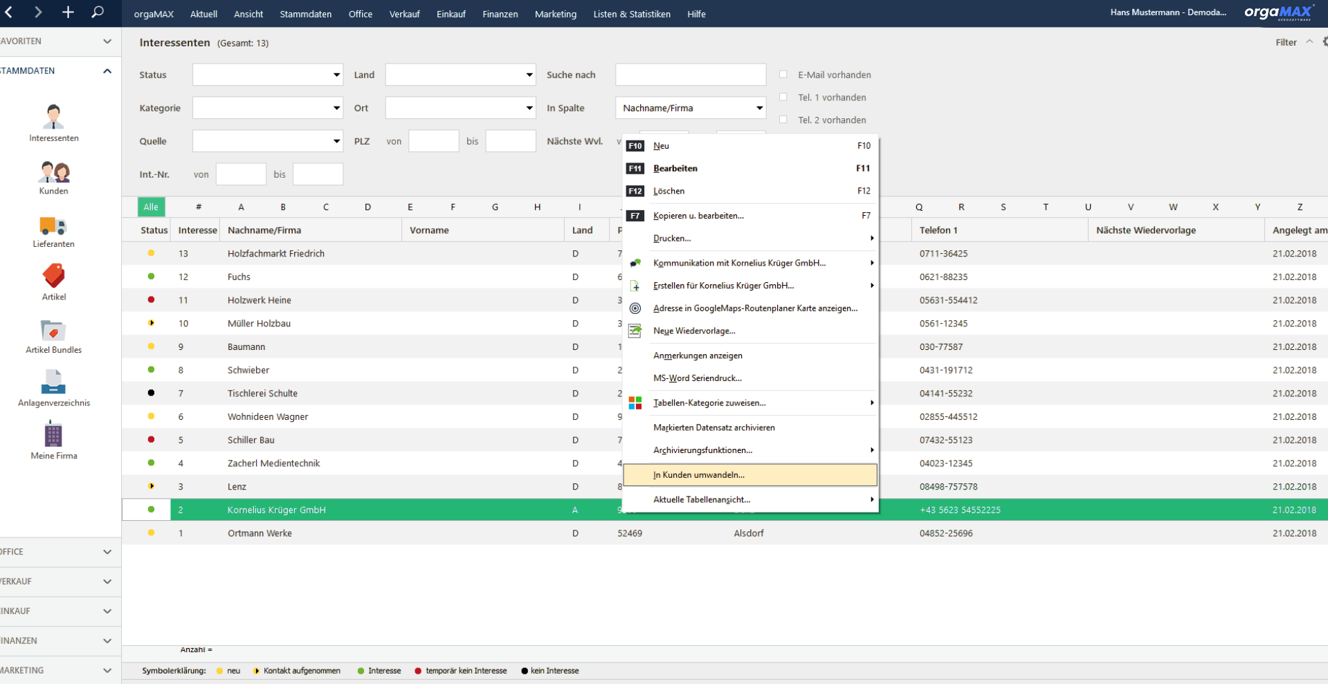1328x684 pixels.
Task: Open the Listen & Statistiken menu
Action: click(x=632, y=14)
